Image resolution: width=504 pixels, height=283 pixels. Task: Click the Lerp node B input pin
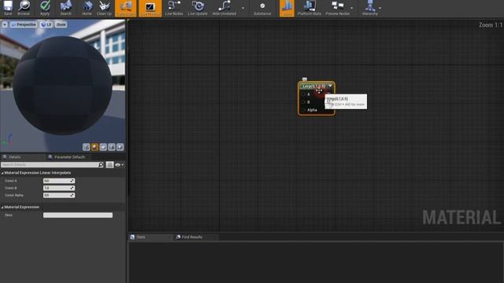303,102
